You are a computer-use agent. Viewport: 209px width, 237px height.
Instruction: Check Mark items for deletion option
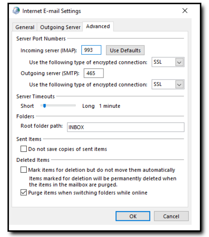(x=24, y=169)
